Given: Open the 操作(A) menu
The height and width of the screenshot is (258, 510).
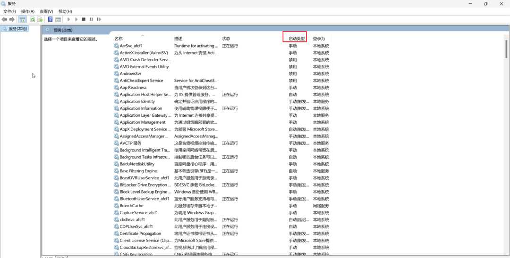Looking at the screenshot, I should [28, 11].
